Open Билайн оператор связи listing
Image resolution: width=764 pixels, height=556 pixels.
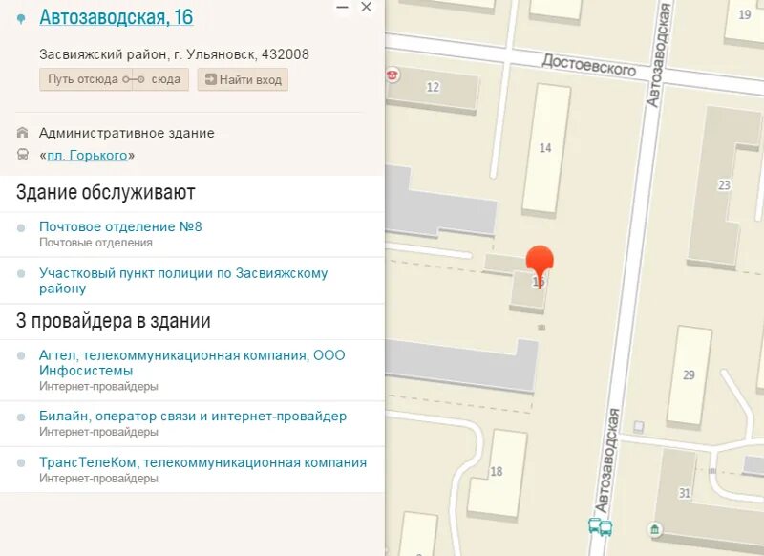click(193, 417)
